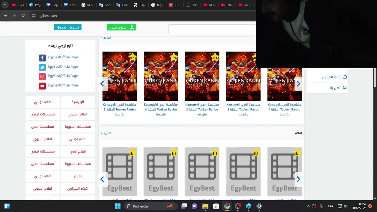The width and height of the screenshot is (377, 212).
Task: Switch to the Proj browser tab
Action: pyautogui.click(x=35, y=5)
